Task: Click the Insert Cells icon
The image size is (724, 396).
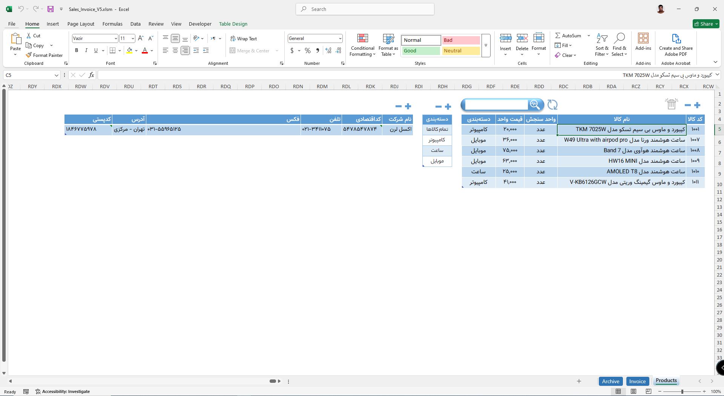Action: [x=505, y=38]
